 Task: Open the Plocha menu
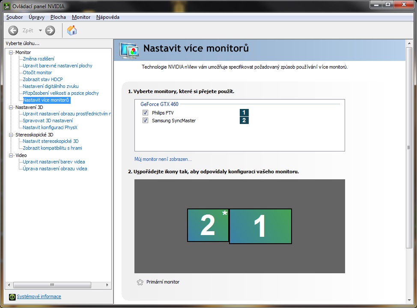click(58, 17)
